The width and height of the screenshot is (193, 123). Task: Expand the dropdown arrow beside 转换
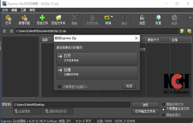coord(112,17)
